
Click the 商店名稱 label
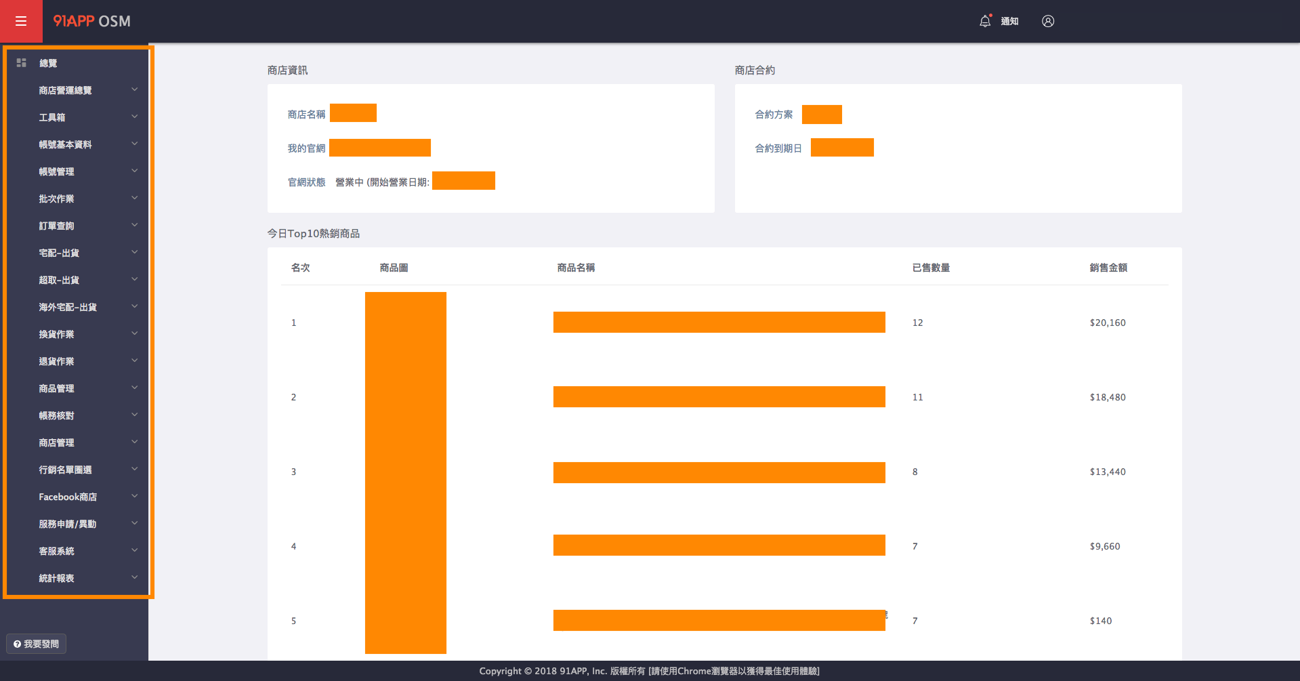click(306, 115)
